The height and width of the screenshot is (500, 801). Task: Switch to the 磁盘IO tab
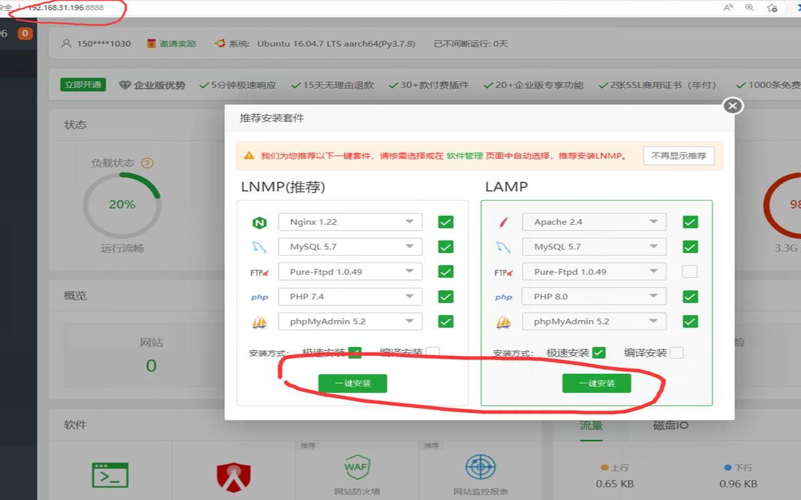tap(671, 426)
